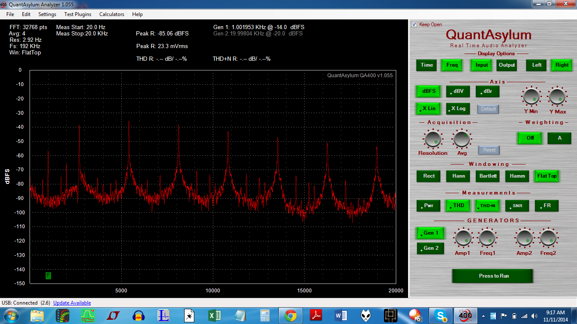Viewport: 577px width, 324px height.
Task: Open Windows Start menu
Action: click(x=11, y=316)
